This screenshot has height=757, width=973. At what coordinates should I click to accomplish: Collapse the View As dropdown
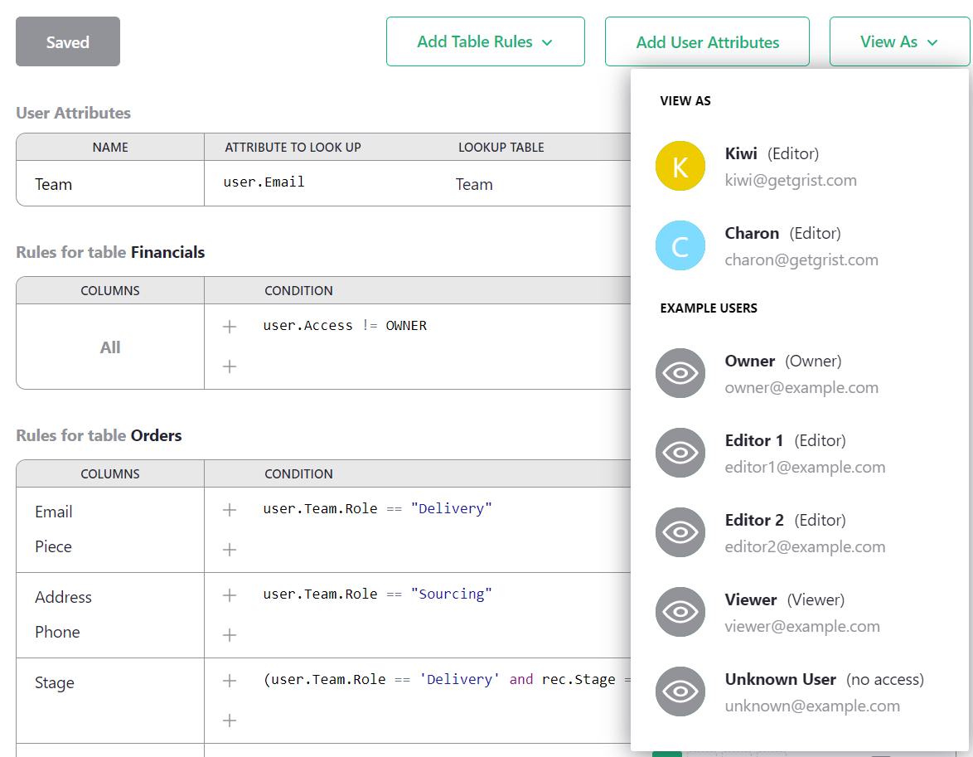899,42
